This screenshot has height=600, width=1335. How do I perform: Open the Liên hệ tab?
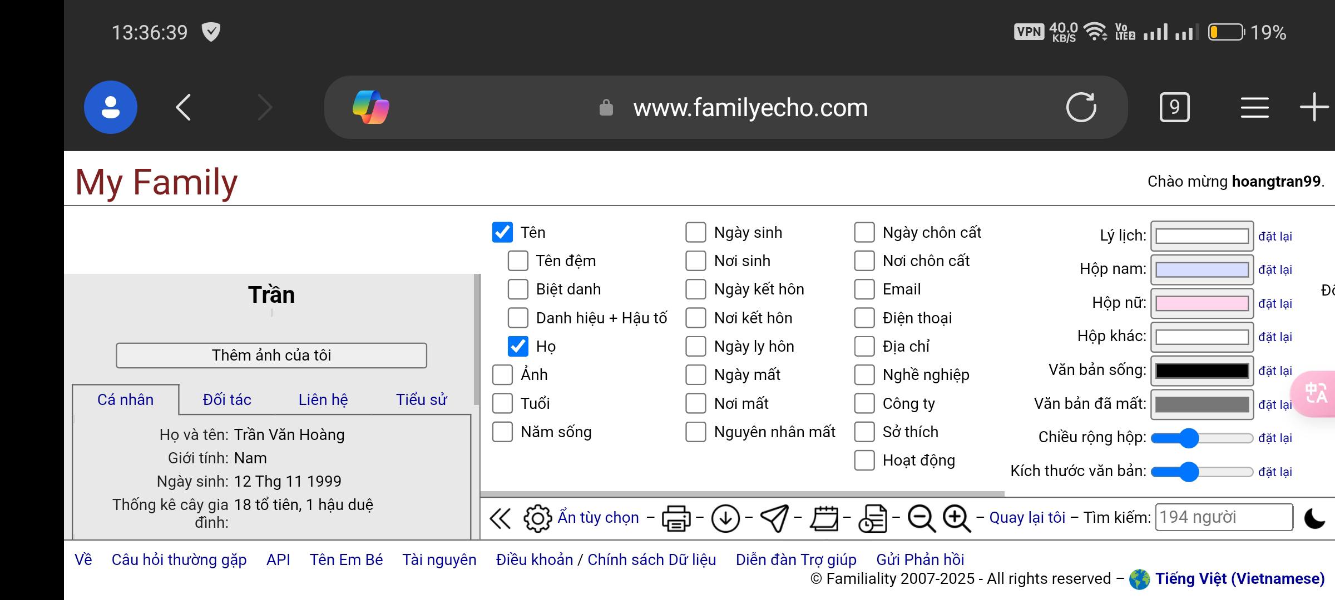[x=323, y=399]
